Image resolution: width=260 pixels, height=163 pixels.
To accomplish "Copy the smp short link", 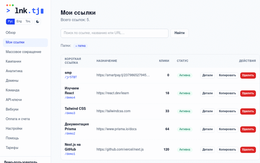I will (227, 75).
